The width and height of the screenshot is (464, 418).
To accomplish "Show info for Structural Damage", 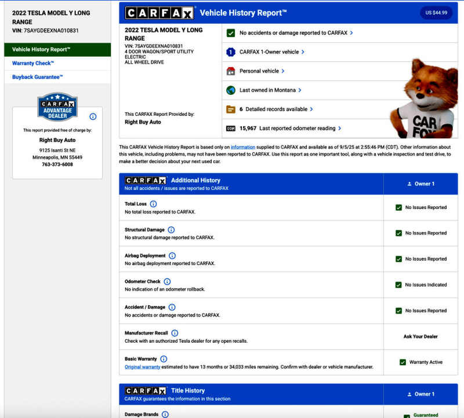I will point(171,230).
